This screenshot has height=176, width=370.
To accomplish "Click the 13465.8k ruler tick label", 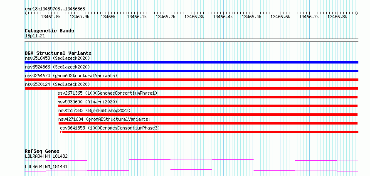I will 51,17.
